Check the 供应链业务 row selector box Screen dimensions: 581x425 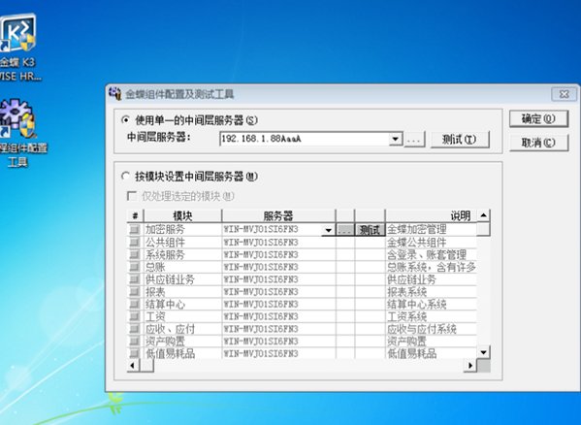click(x=134, y=279)
